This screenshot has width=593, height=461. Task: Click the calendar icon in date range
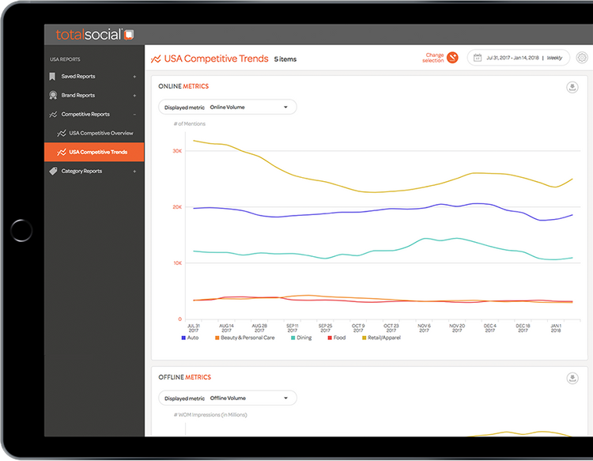pos(478,58)
